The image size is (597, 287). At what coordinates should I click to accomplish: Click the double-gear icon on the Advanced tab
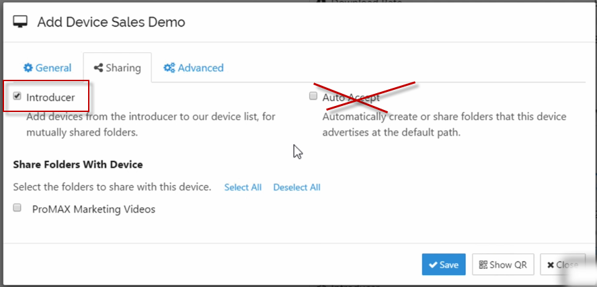tap(169, 68)
